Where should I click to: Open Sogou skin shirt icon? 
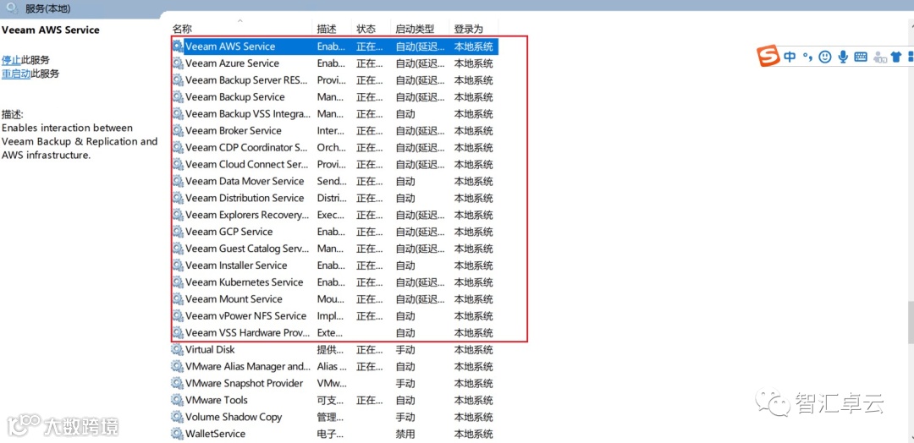point(896,57)
